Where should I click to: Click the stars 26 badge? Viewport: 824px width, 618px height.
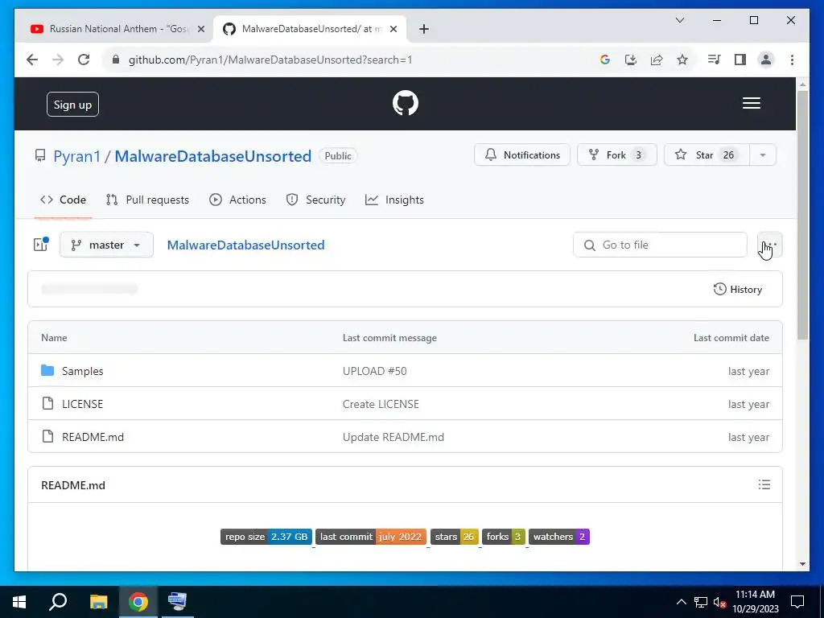point(454,537)
